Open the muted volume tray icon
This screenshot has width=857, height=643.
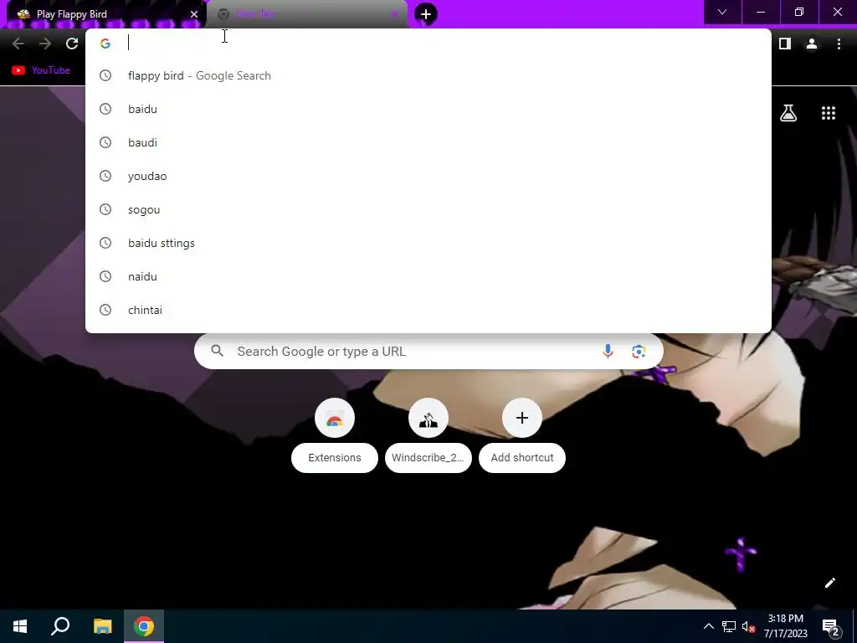pyautogui.click(x=749, y=626)
